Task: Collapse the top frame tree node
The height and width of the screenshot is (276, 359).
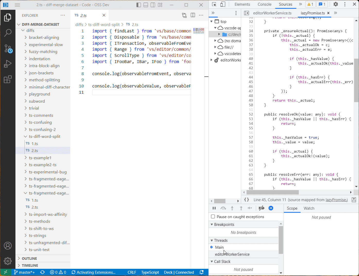Action: pos(212,22)
